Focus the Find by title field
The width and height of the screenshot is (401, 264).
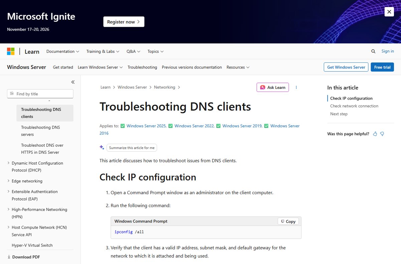(40, 94)
